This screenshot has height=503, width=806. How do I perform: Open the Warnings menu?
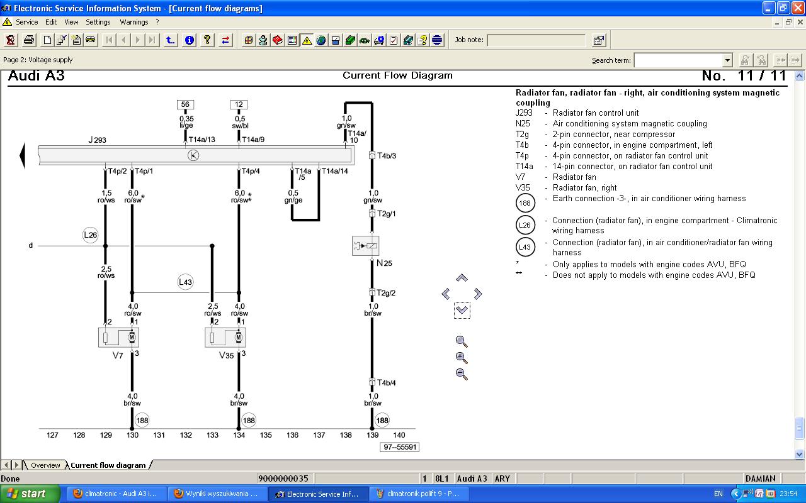coord(134,22)
